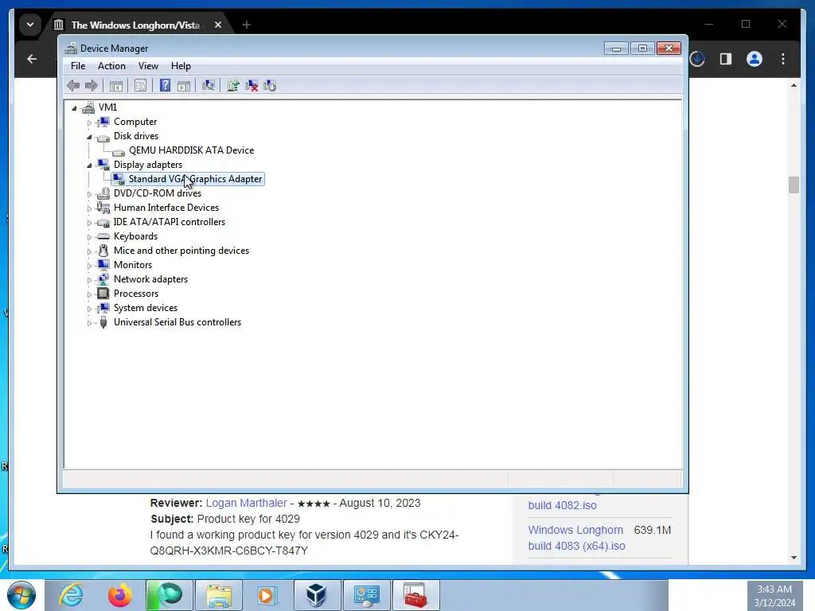Screen dimensions: 815x611
Task: Click the blue Help question mark icon
Action: point(165,85)
